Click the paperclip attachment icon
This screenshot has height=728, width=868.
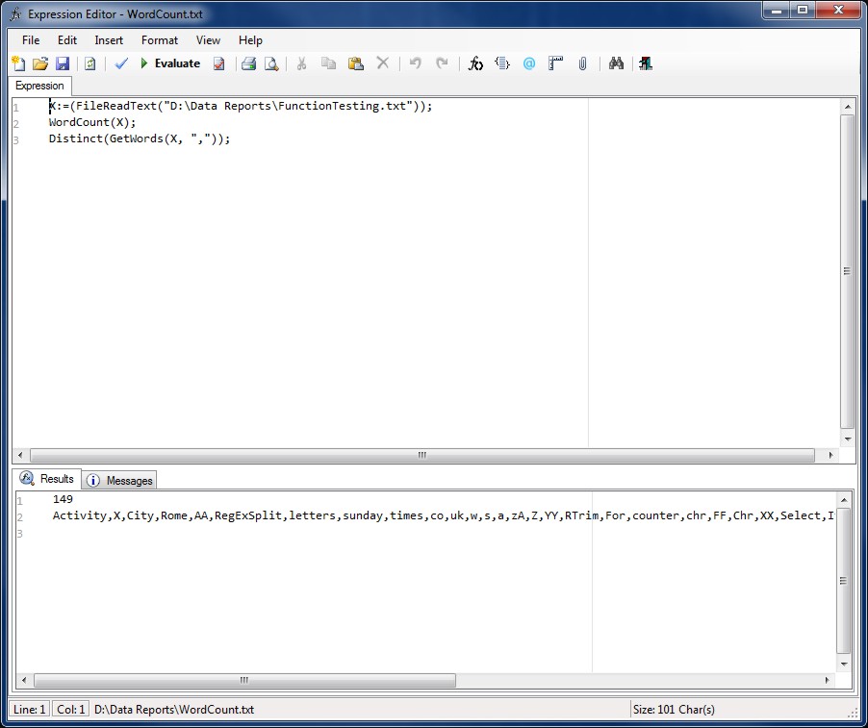coord(582,63)
